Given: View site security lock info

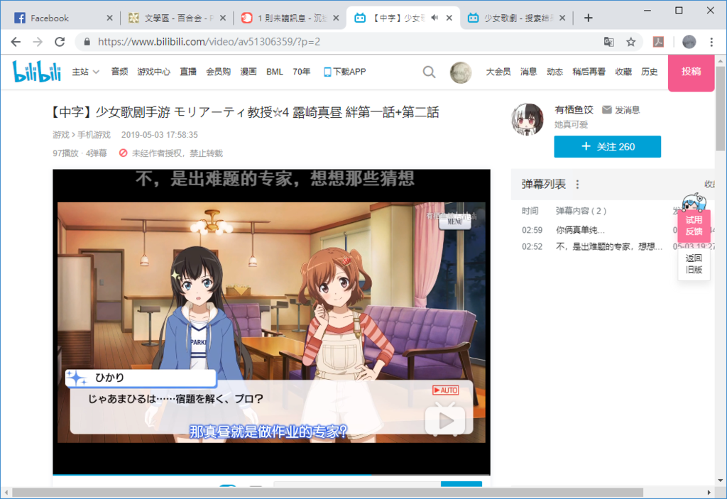Looking at the screenshot, I should point(87,42).
